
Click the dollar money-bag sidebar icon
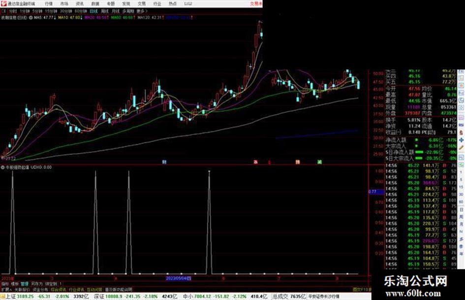click(x=461, y=133)
